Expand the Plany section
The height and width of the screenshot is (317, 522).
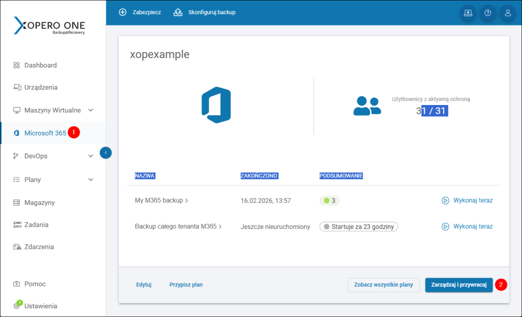click(x=90, y=179)
